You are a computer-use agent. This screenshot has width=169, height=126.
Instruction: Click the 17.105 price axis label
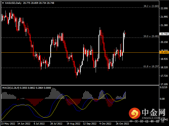pos(164,84)
